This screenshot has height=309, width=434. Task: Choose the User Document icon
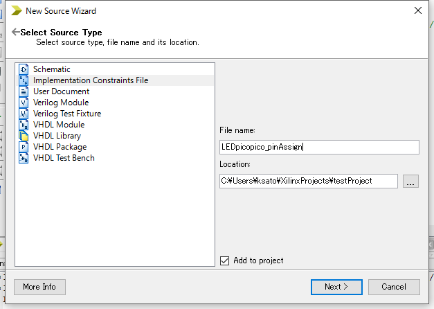pos(24,91)
